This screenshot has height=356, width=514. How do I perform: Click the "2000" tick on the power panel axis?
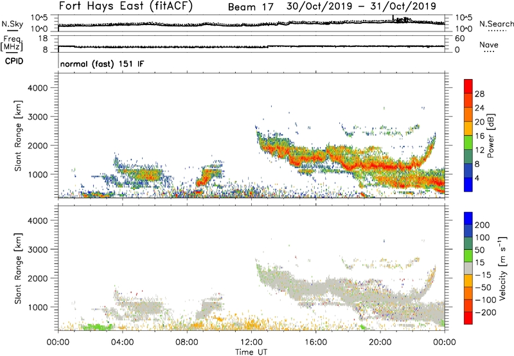click(37, 145)
